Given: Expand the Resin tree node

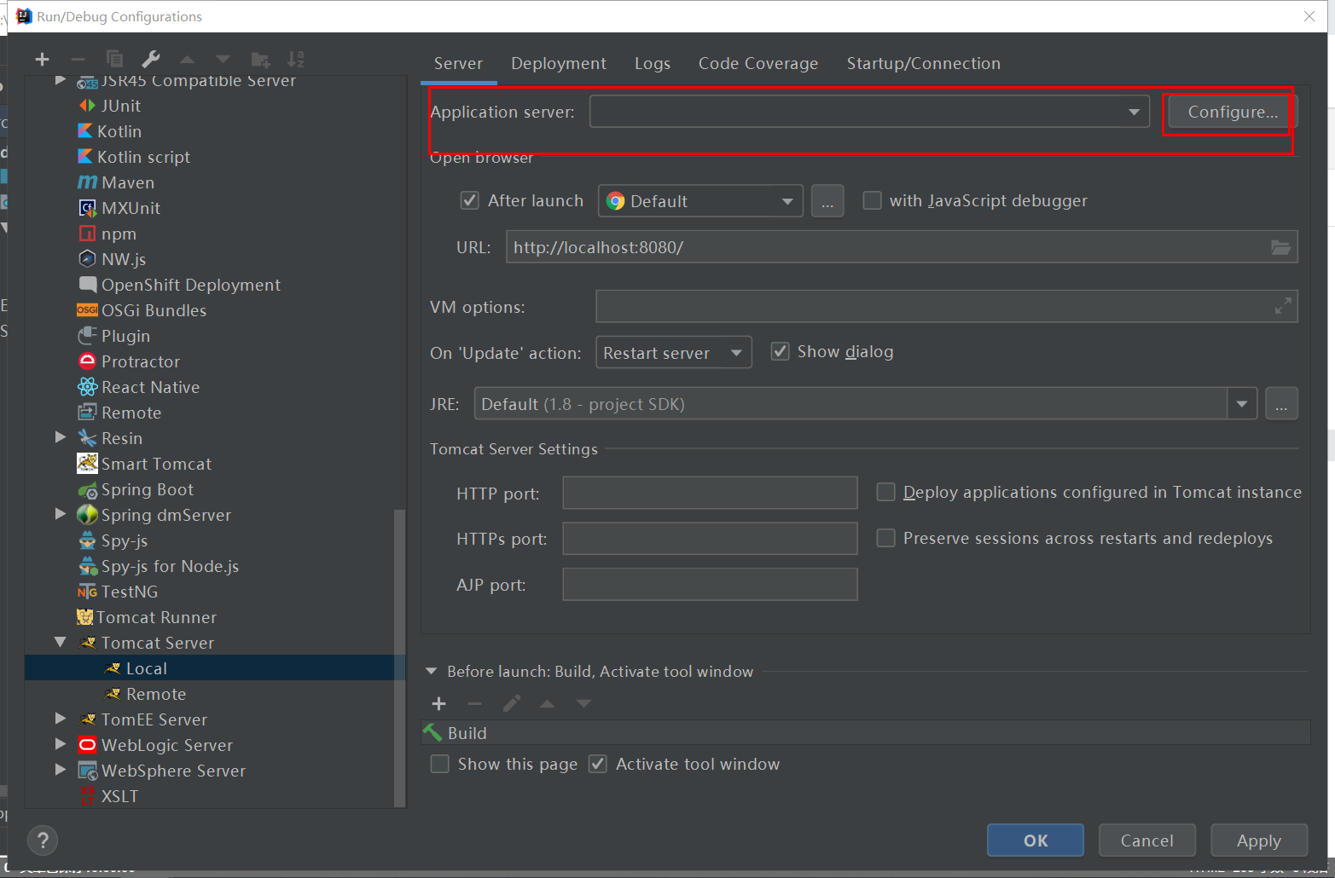Looking at the screenshot, I should point(60,437).
